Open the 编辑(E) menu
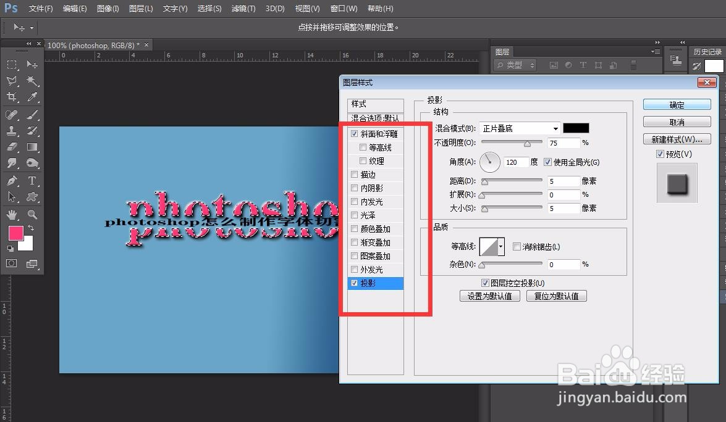This screenshot has height=422, width=726. pos(75,8)
